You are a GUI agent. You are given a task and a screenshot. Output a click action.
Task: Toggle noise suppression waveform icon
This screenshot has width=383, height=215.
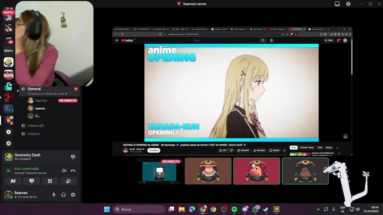[64, 171]
